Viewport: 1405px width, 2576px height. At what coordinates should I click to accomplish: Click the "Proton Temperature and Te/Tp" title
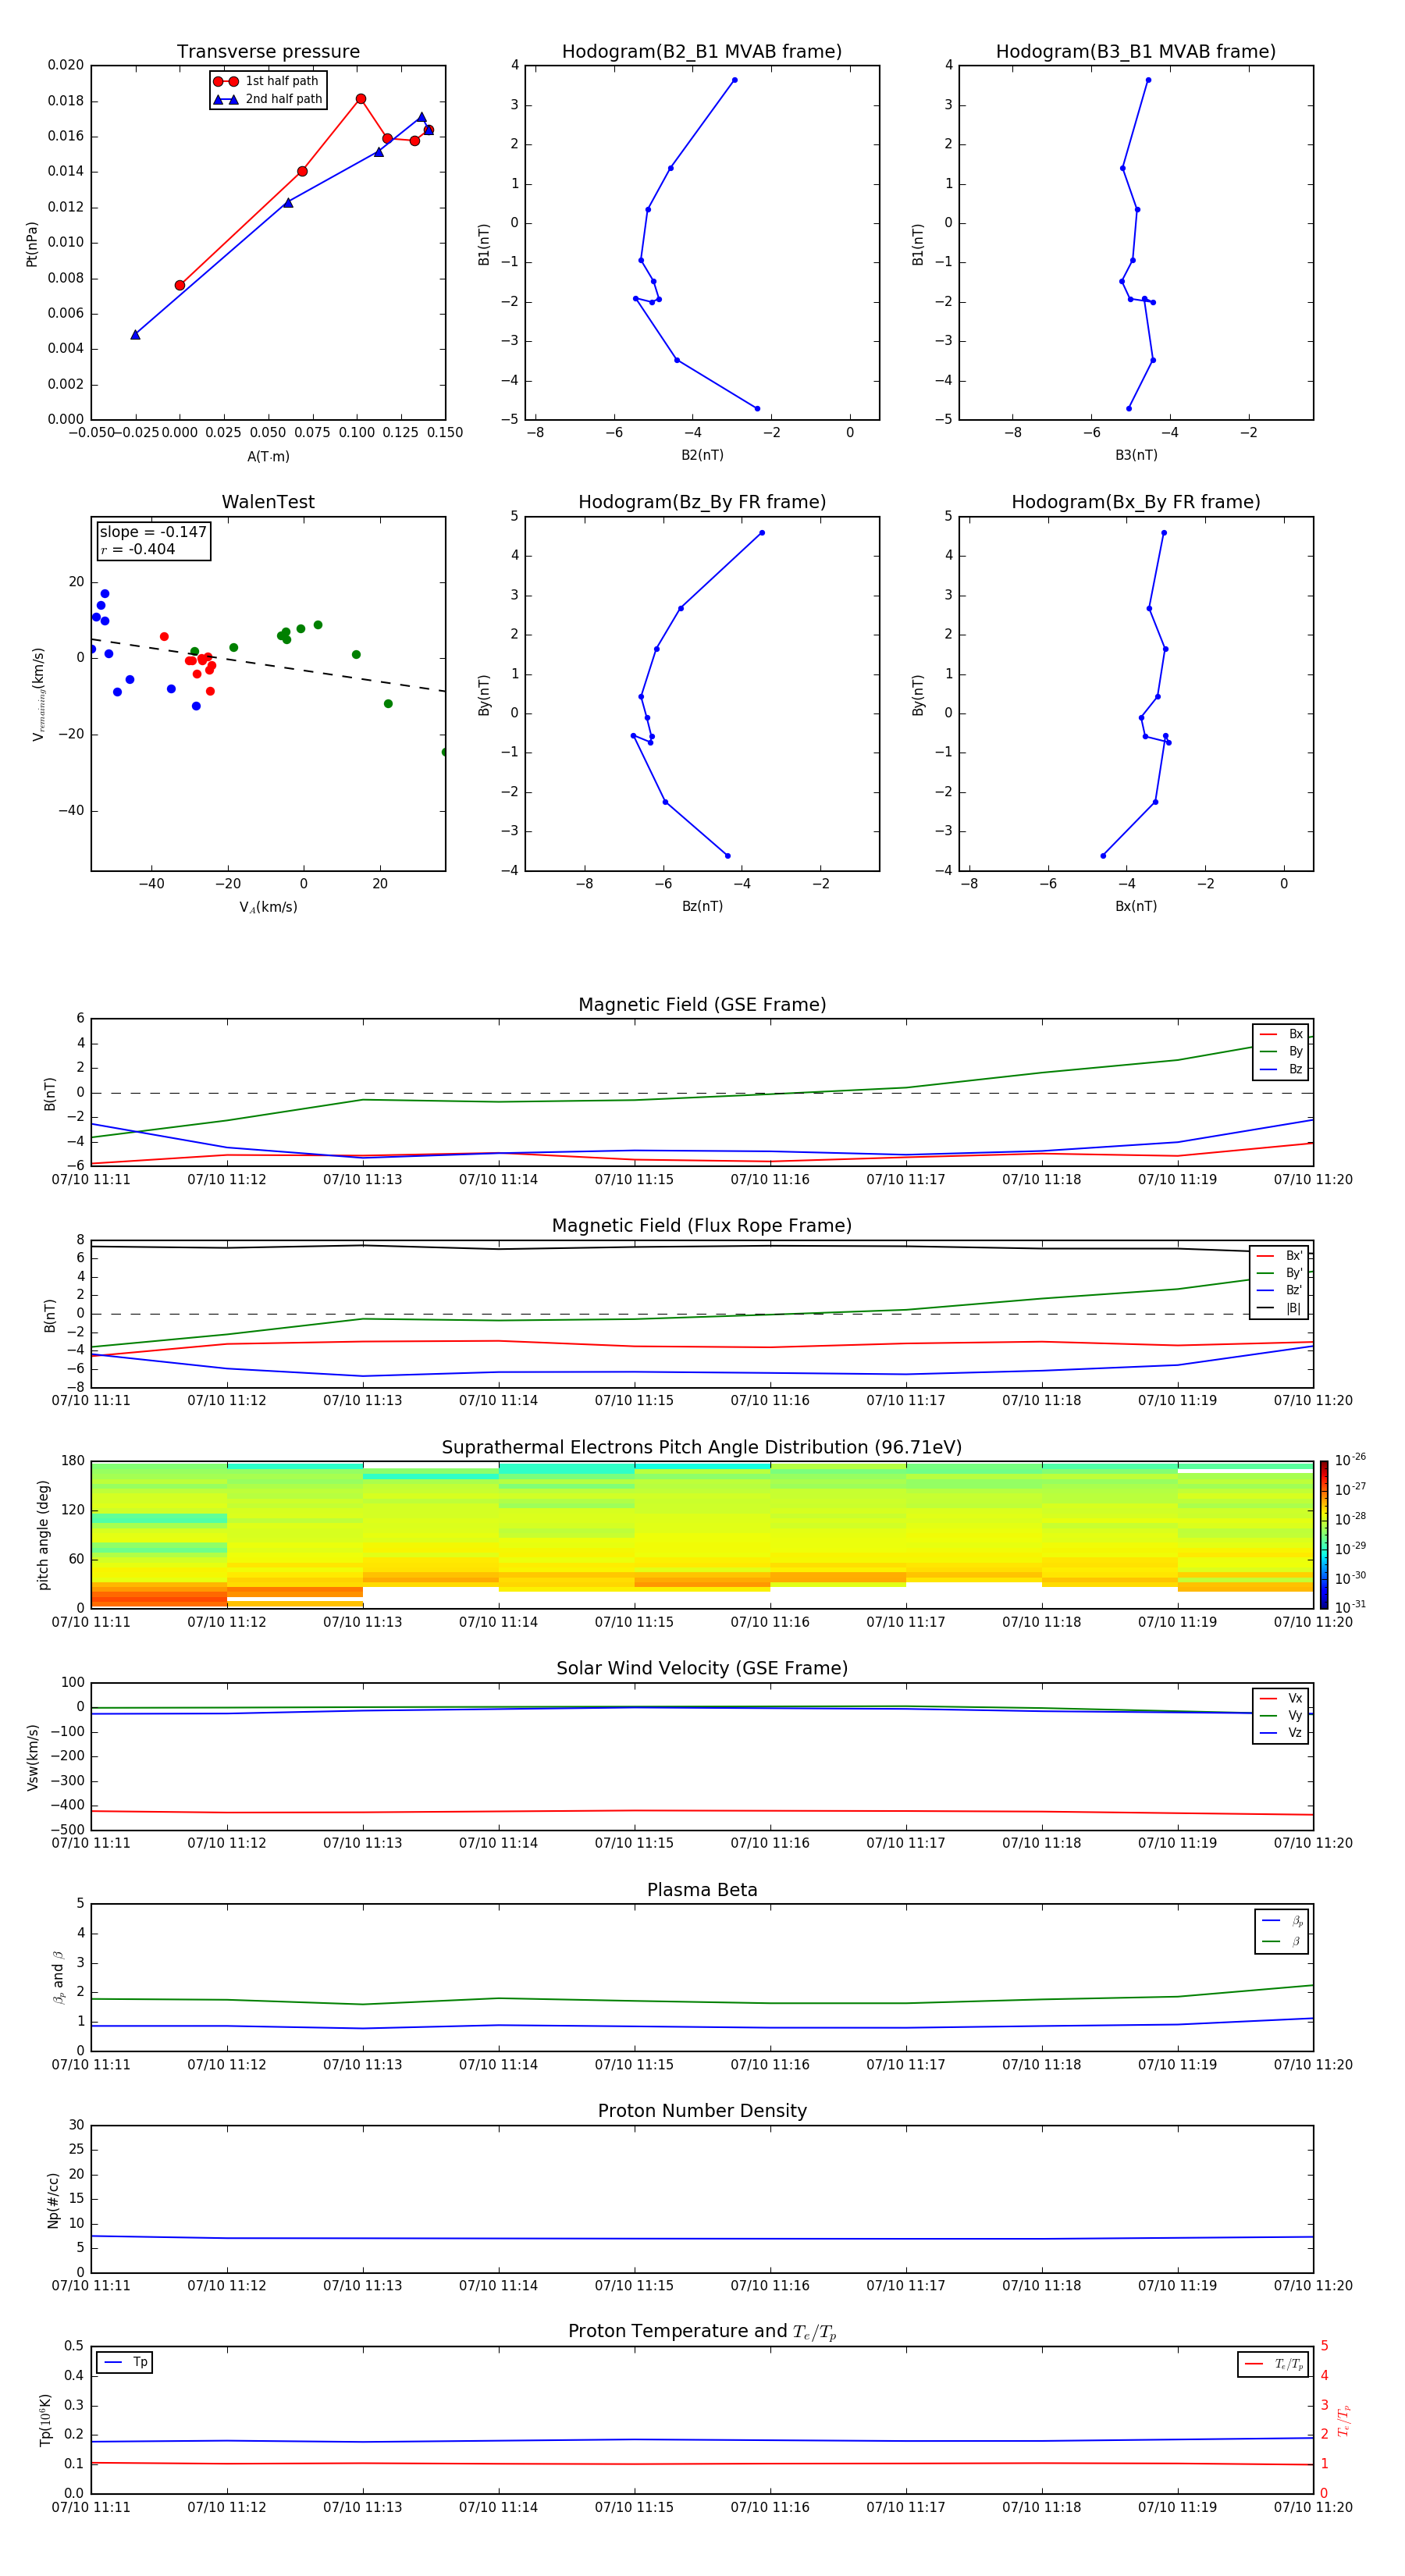702,2332
